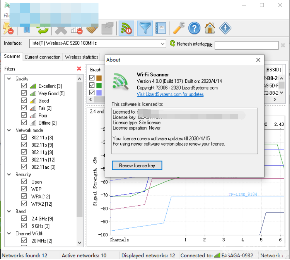Click the filters panel scroll-down arrow
This screenshot has height=260, width=290.
coord(79,243)
